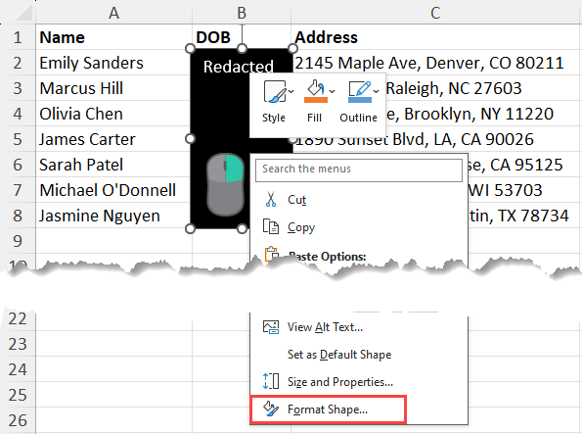Click the Cut scissors icon
Image resolution: width=582 pixels, height=434 pixels.
(271, 199)
